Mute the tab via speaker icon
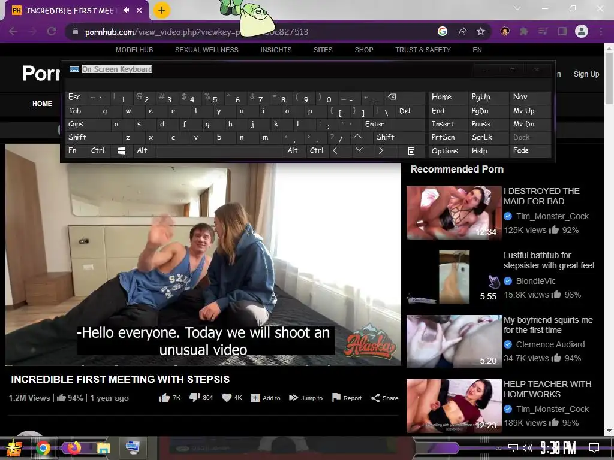 (x=126, y=10)
